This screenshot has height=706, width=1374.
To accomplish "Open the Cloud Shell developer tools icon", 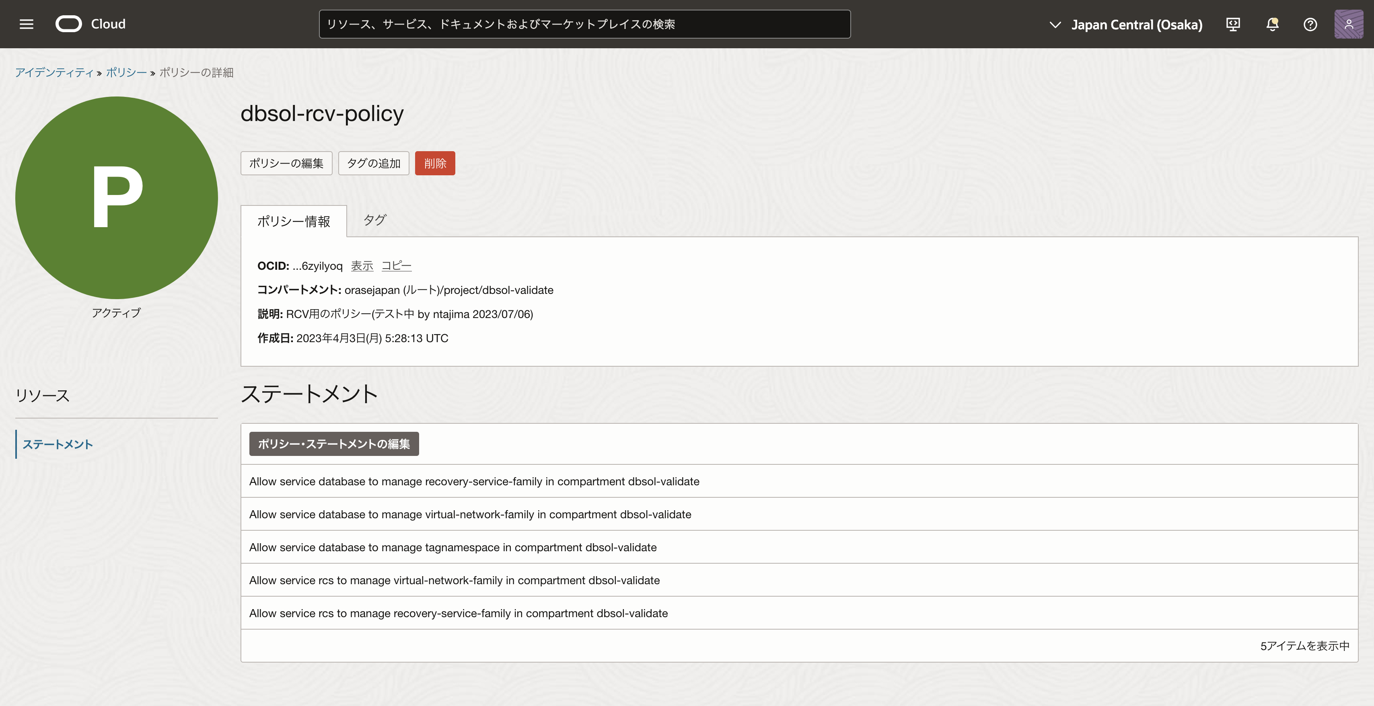I will click(x=1233, y=24).
